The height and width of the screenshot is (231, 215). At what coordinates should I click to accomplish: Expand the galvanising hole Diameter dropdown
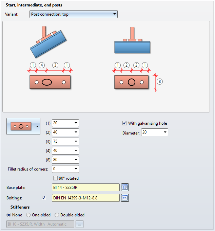[165, 132]
